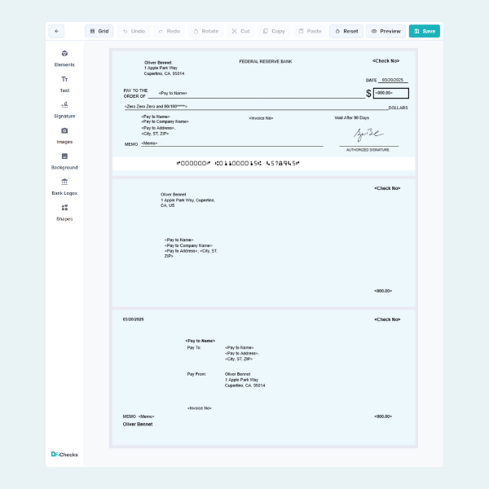489x489 pixels.
Task: Select the amount box on the check
Action: click(391, 93)
